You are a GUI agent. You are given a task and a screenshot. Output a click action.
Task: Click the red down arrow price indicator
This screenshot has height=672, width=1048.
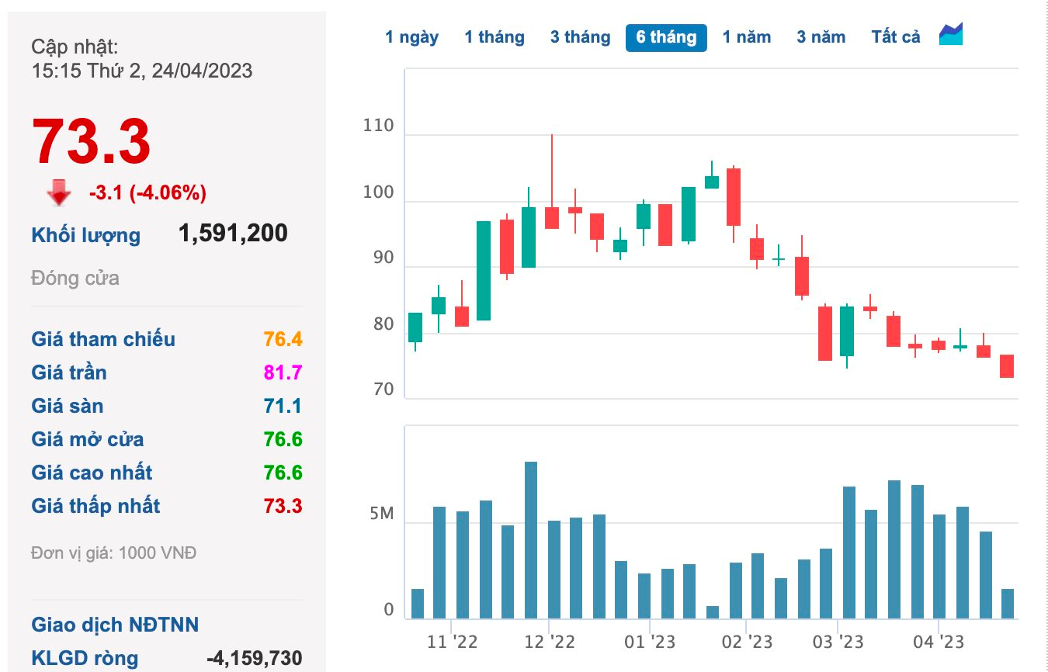59,192
